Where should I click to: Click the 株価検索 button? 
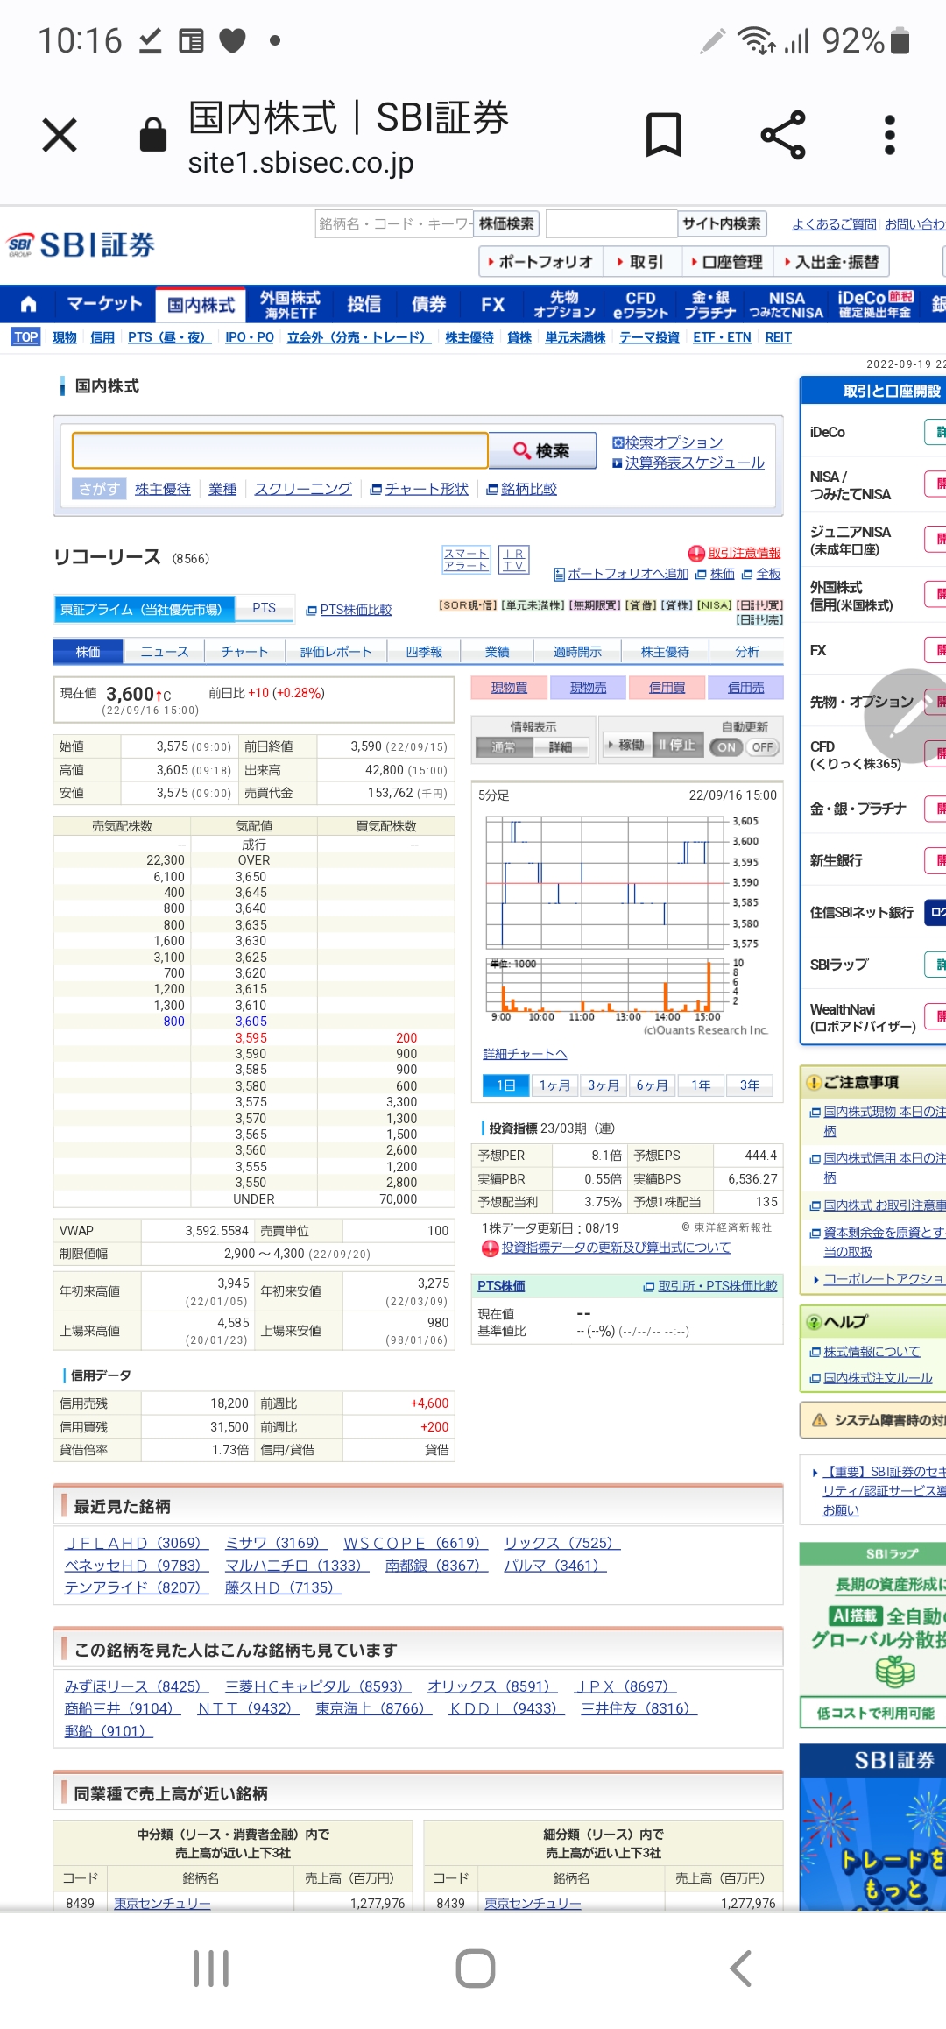click(x=506, y=223)
